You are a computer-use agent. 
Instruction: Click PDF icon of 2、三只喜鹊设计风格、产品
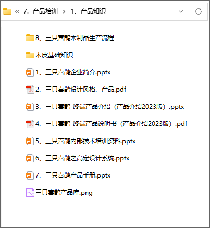[30, 90]
